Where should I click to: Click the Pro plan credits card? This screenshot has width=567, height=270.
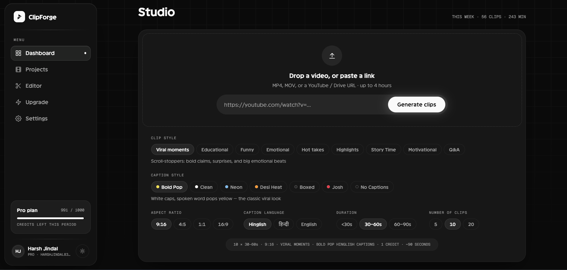(x=51, y=217)
